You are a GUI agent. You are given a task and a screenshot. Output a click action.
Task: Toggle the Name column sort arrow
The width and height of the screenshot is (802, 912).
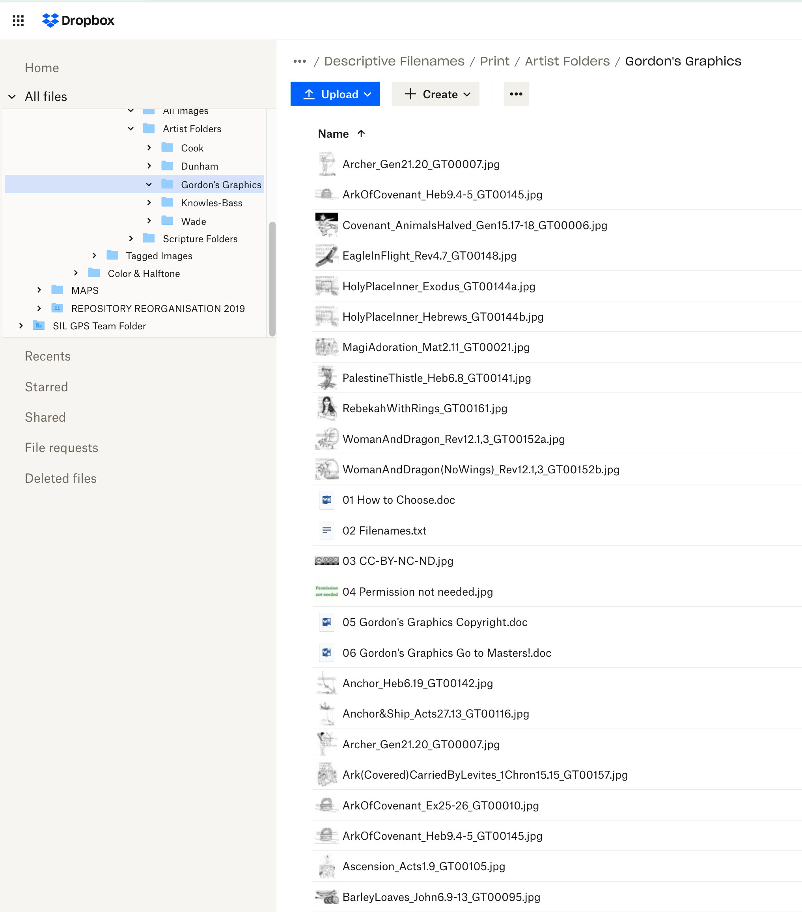pos(360,133)
